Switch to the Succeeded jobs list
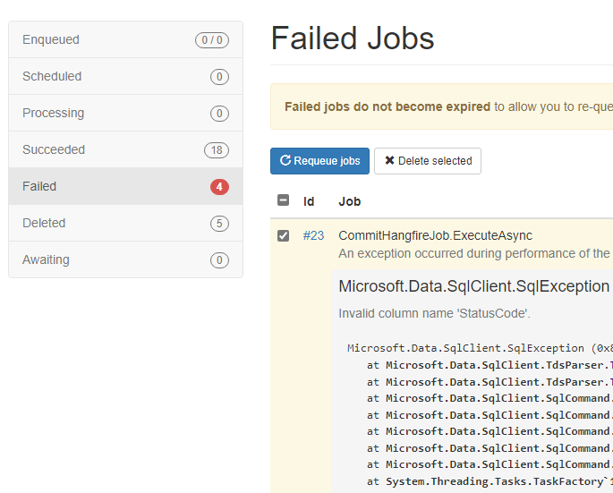The image size is (613, 493). point(126,149)
